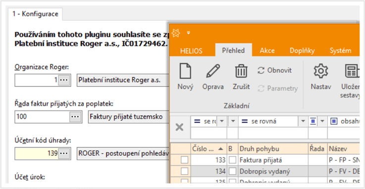Toggle B column checkbox for row 133
Image resolution: width=365 pixels, height=189 pixels.
(x=232, y=160)
